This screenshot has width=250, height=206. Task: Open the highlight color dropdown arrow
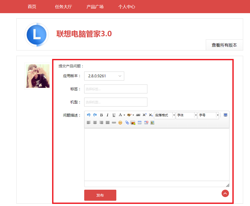click(133, 115)
